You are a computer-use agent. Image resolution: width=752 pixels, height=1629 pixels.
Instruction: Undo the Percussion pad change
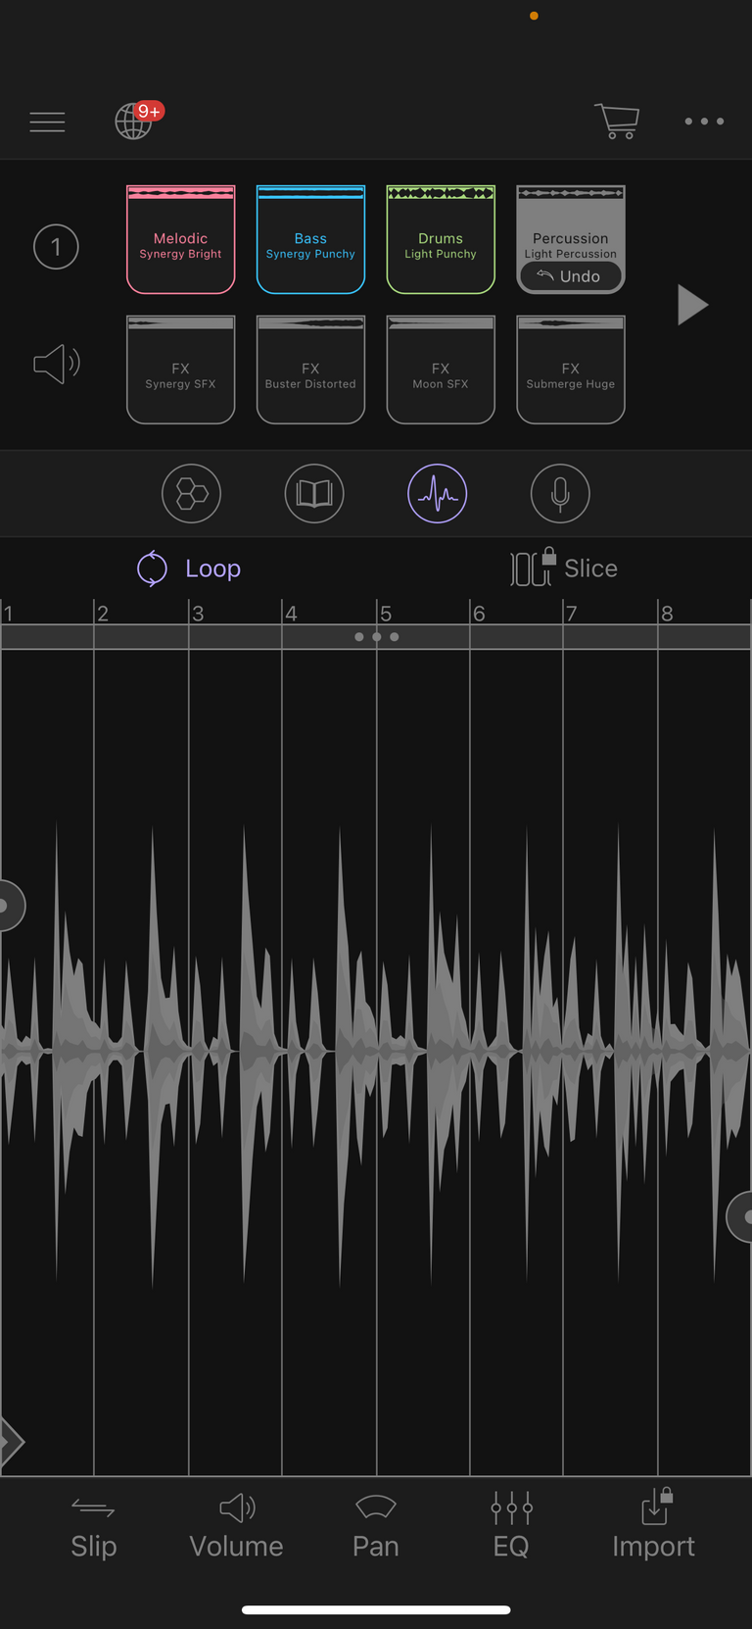pos(570,276)
